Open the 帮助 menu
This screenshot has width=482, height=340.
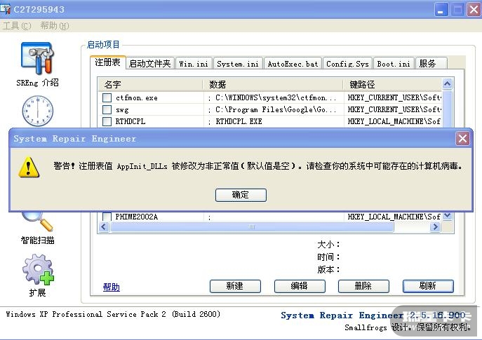(55, 26)
